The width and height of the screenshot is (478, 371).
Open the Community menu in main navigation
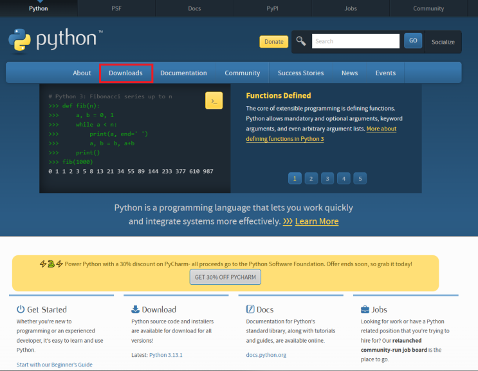(243, 73)
